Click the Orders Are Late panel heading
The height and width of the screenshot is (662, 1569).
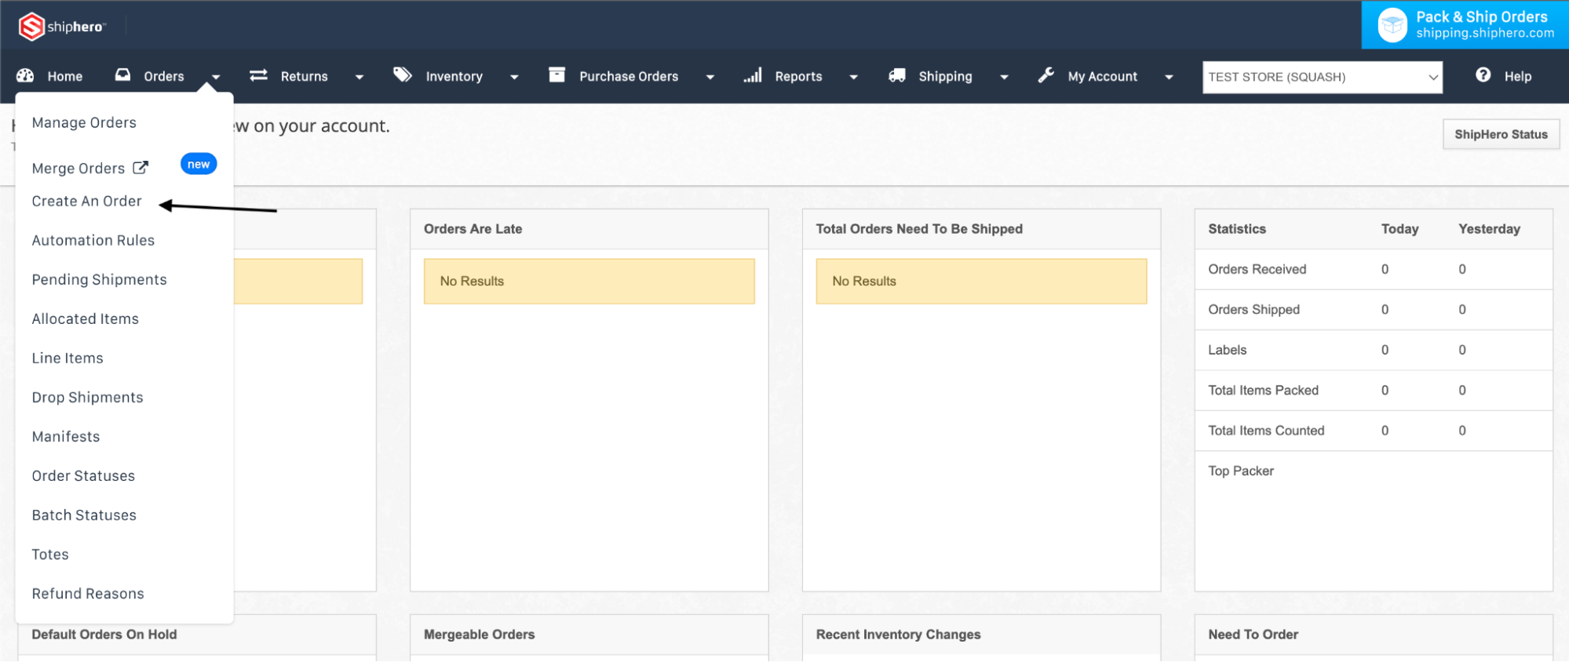coord(473,229)
